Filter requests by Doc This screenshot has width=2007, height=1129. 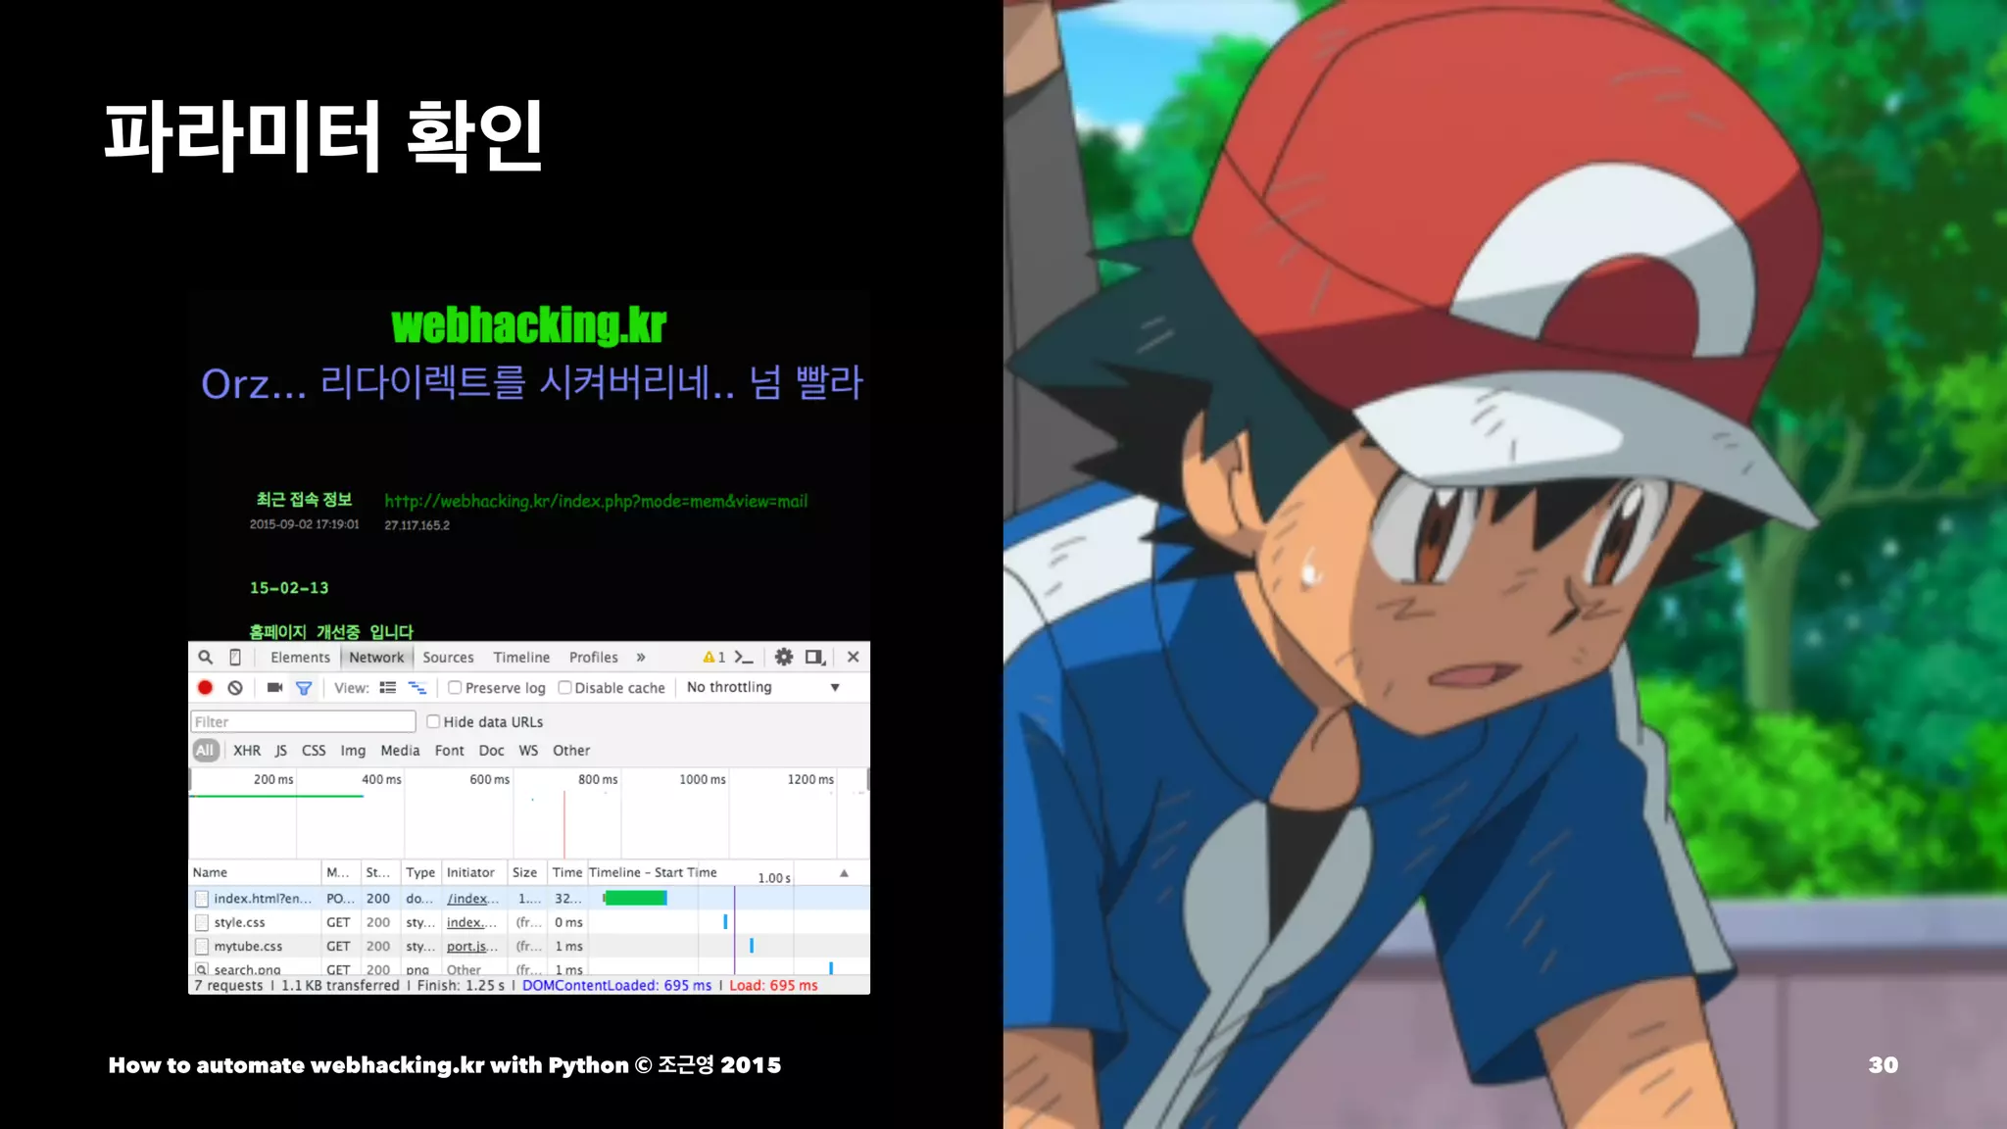point(491,751)
